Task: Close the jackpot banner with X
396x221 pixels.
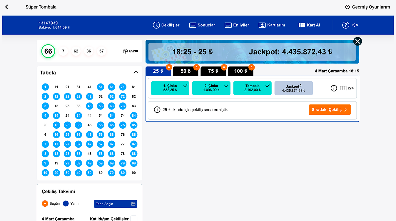Action: click(x=357, y=41)
